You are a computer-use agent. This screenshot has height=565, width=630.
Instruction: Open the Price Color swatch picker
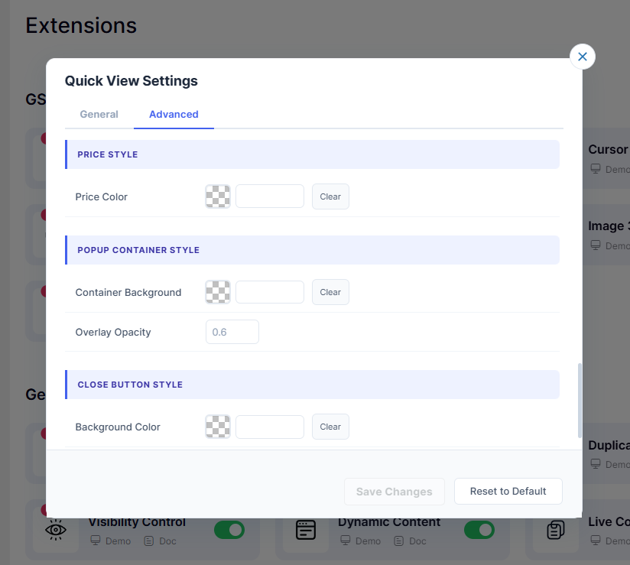coord(218,196)
